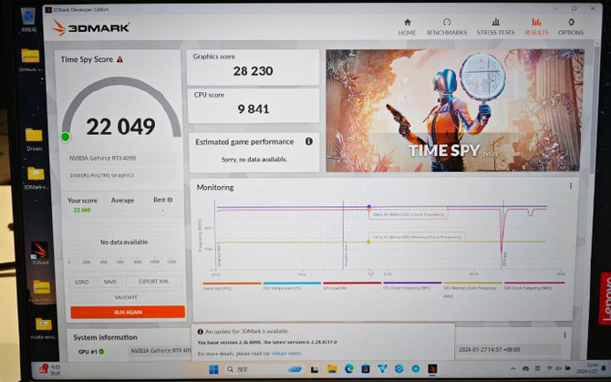Click the yellow data point on the monitoring graph
This screenshot has width=611, height=382.
pyautogui.click(x=369, y=242)
